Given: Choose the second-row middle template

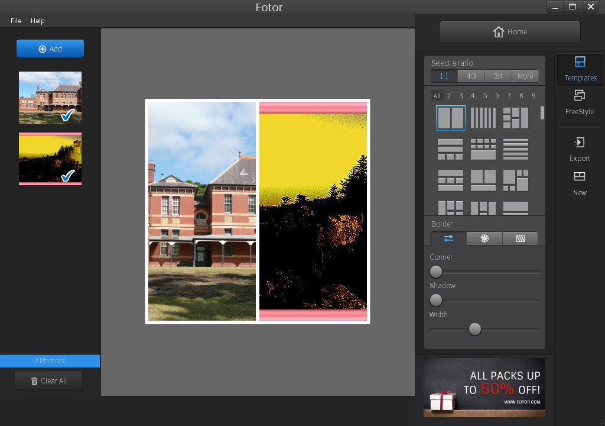Looking at the screenshot, I should pos(483,149).
